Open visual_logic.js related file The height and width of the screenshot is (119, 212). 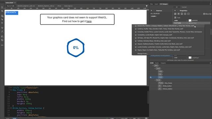[68, 6]
